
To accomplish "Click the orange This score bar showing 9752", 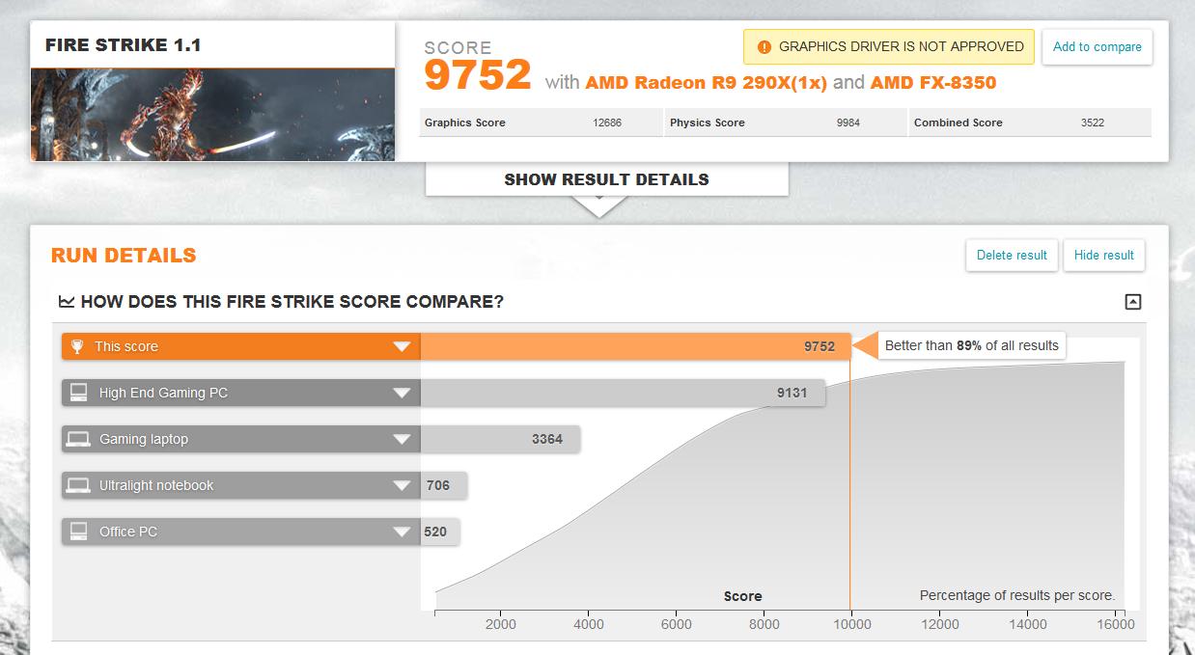I will click(635, 346).
